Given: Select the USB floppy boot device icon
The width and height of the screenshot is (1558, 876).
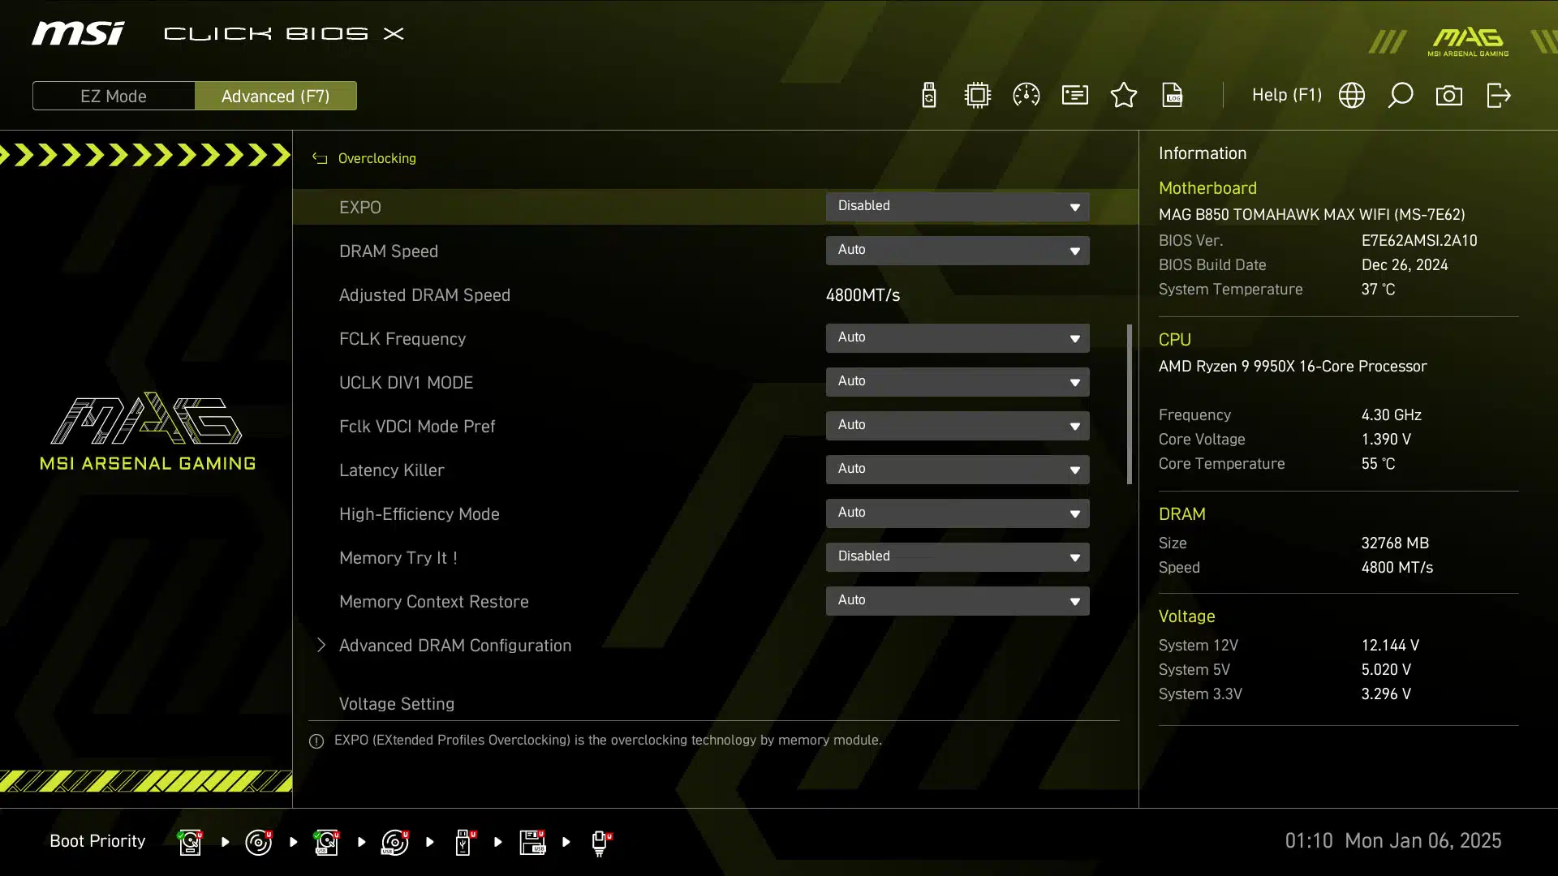Looking at the screenshot, I should click(x=532, y=842).
